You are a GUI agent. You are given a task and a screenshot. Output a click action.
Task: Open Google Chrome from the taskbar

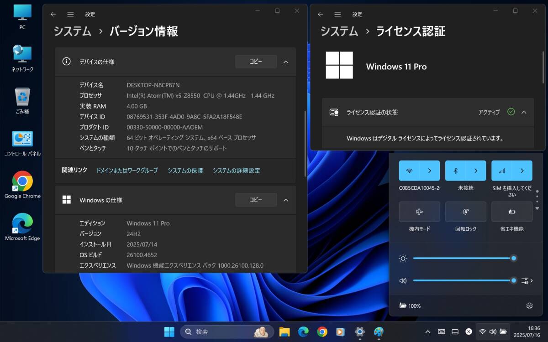coord(322,332)
